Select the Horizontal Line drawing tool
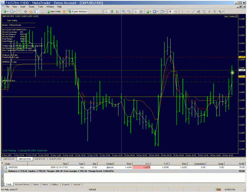 coord(188,11)
